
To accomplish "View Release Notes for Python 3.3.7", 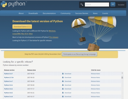I will pyautogui.click(x=95, y=74).
